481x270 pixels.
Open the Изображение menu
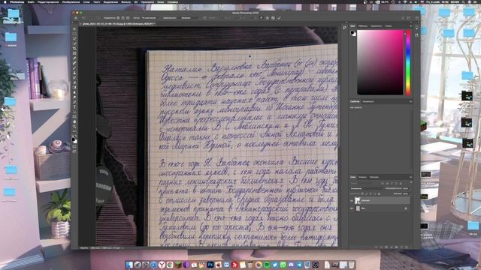pyautogui.click(x=71, y=1)
